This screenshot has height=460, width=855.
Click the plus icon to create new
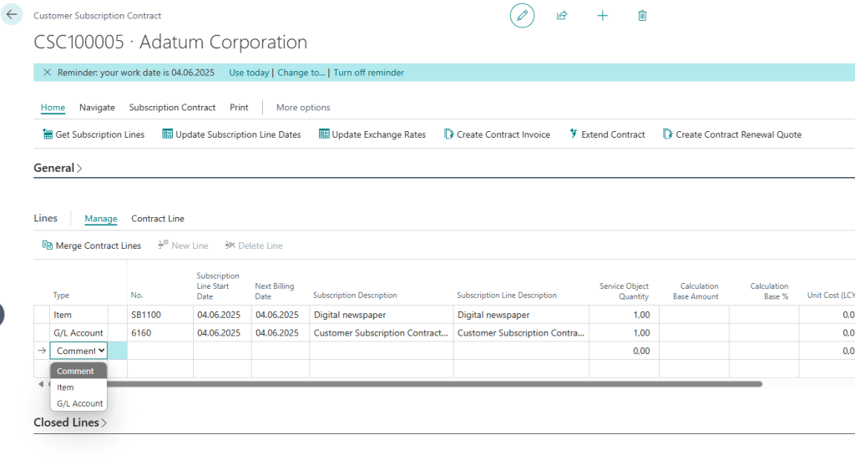(602, 15)
